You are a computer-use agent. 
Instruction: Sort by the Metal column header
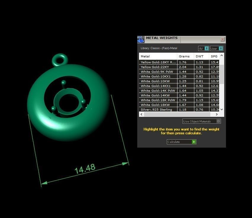[x=158, y=56]
